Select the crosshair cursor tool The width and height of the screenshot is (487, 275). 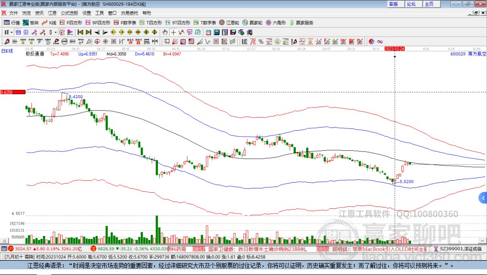174,32
